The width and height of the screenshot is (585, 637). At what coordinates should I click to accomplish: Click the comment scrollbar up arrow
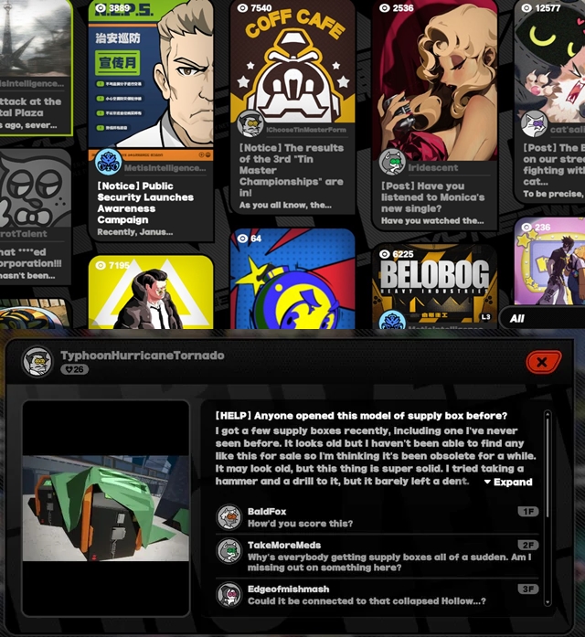[x=548, y=414]
